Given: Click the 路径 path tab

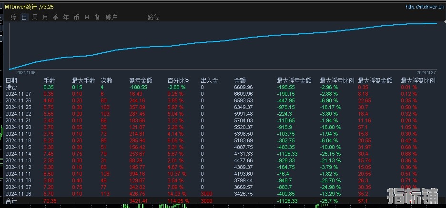Looking at the screenshot, I should click(x=153, y=17).
